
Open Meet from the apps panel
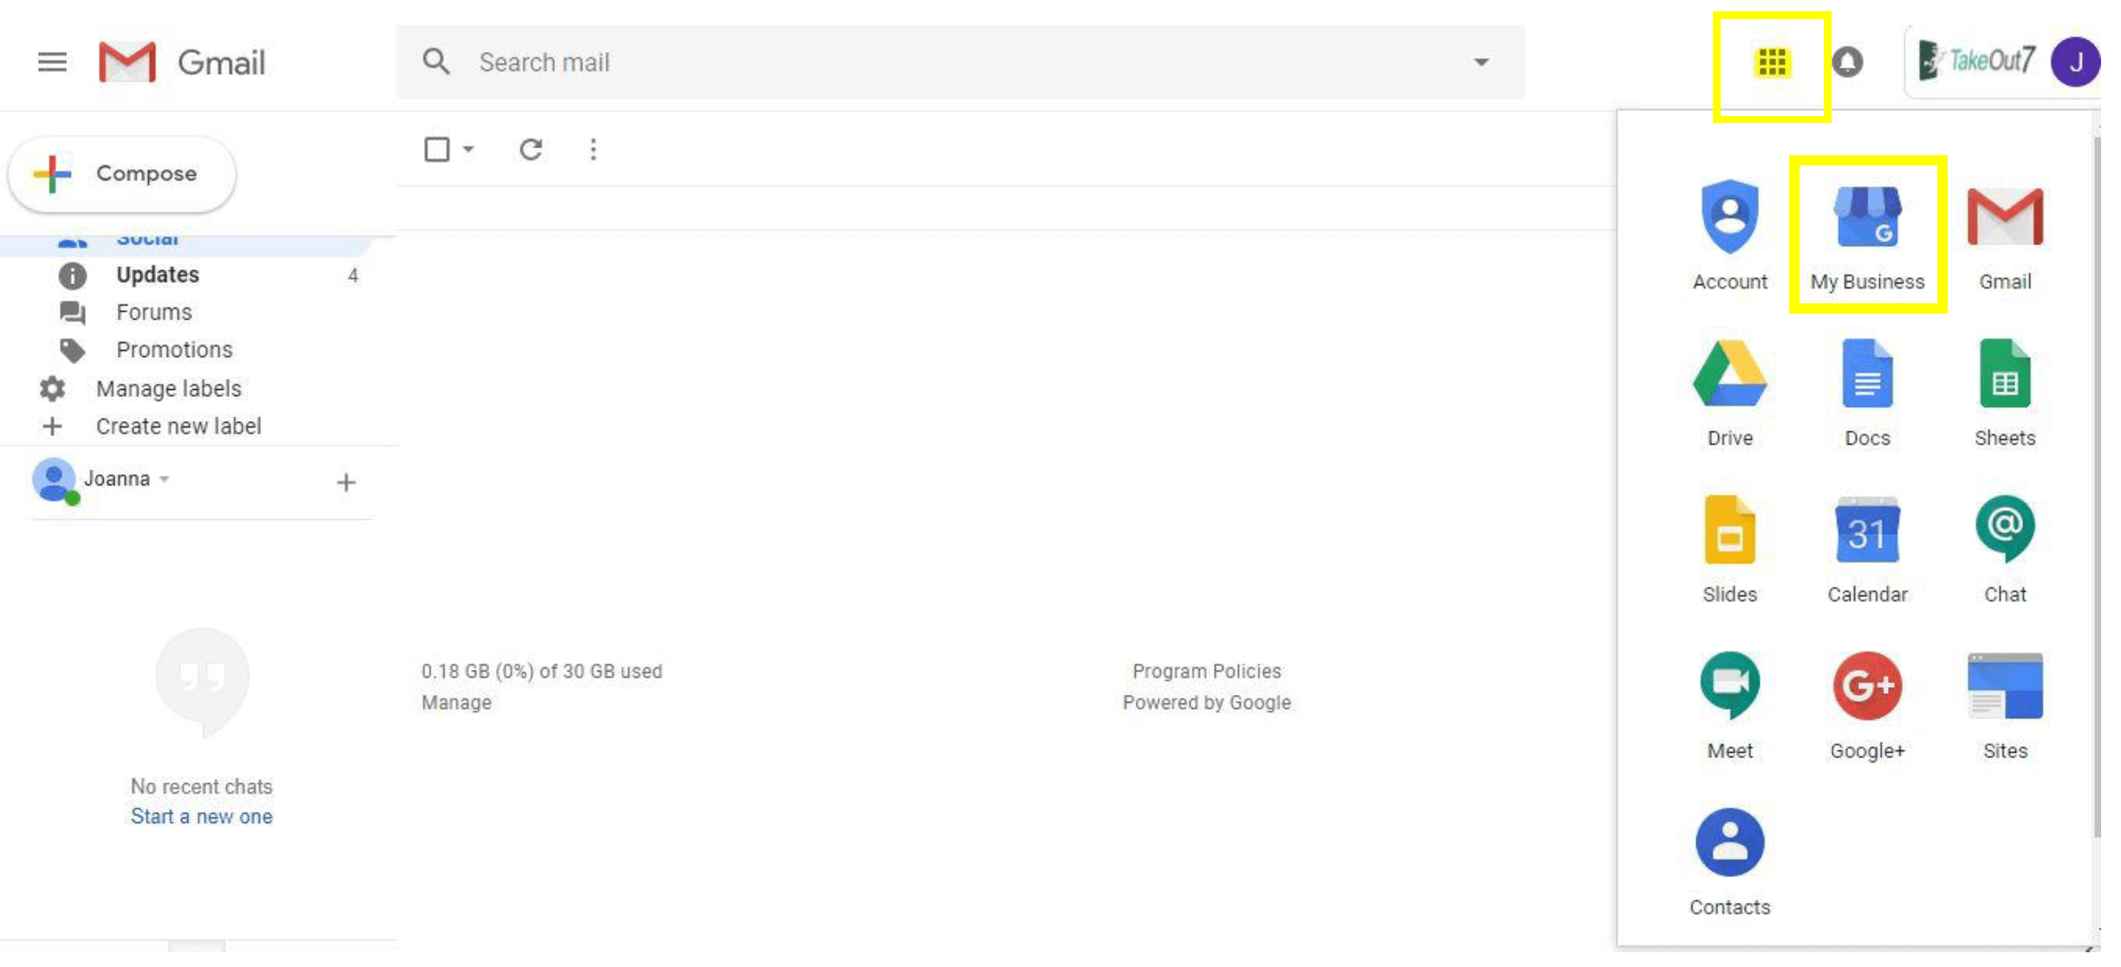pyautogui.click(x=1729, y=706)
